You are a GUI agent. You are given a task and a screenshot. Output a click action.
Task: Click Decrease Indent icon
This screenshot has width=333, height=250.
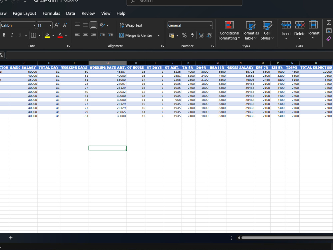pyautogui.click(x=102, y=35)
